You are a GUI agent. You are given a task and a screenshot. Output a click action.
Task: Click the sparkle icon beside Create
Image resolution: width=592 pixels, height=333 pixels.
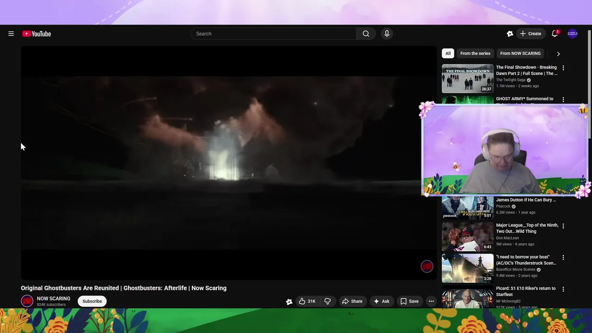[x=510, y=34]
